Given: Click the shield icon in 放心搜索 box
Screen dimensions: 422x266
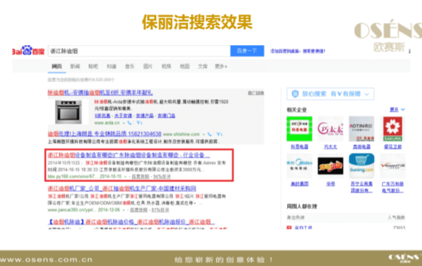Looking at the screenshot, I should (295, 94).
